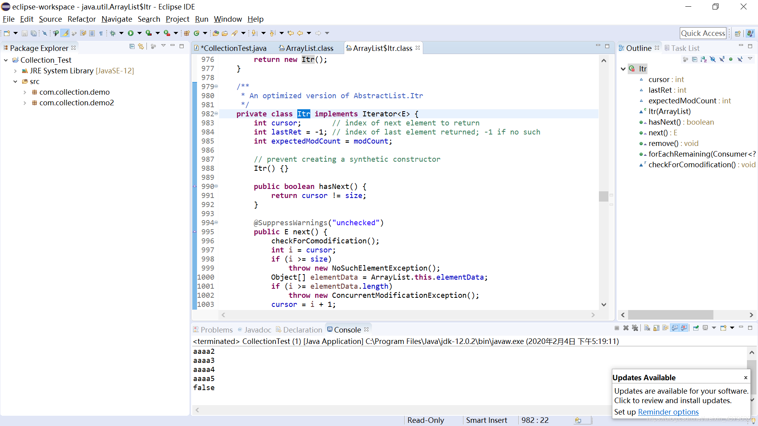The image size is (758, 426).
Task: Open the Refactor menu
Action: coord(81,19)
